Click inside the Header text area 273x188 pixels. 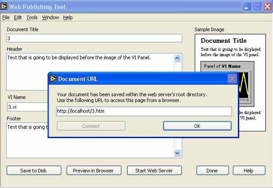[89, 65]
